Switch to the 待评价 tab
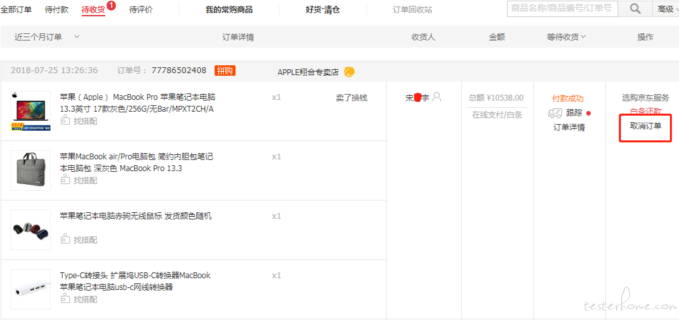The image size is (679, 320). point(141,10)
